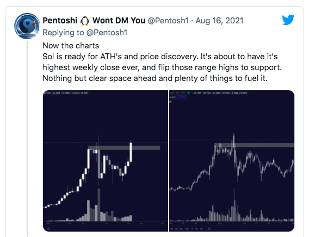Open the right daily price chart image
Screen dimensions: 315x237
click(232, 161)
